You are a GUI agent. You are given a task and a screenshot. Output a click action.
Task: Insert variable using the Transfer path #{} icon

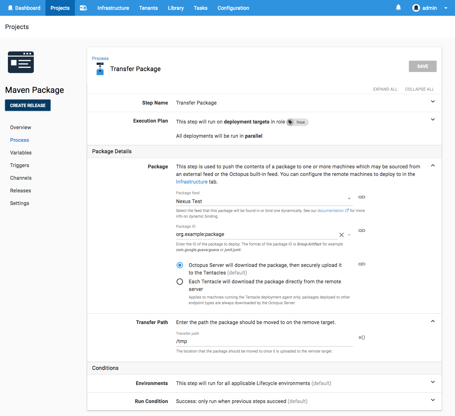click(x=362, y=337)
